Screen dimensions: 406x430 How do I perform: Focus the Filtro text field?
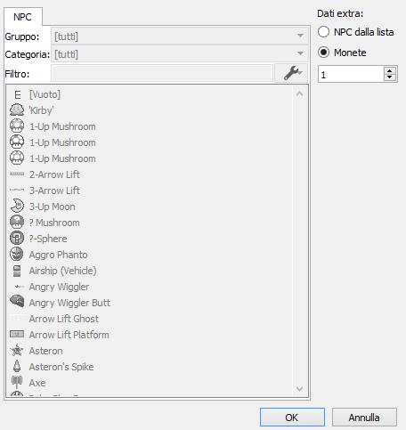162,73
